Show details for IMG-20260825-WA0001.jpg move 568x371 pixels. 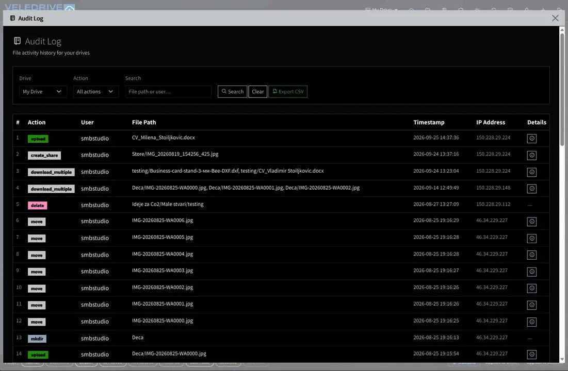point(531,305)
